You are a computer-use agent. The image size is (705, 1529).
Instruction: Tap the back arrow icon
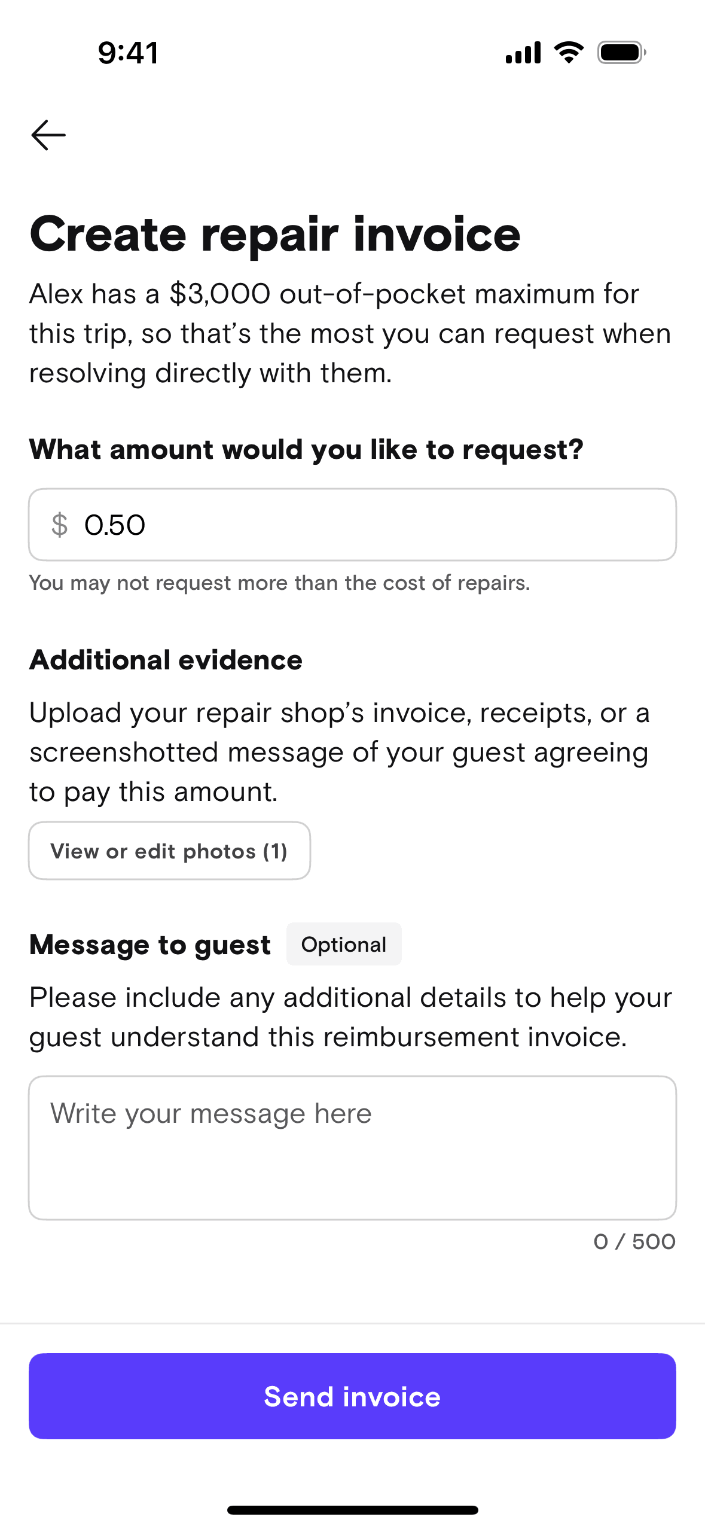48,135
